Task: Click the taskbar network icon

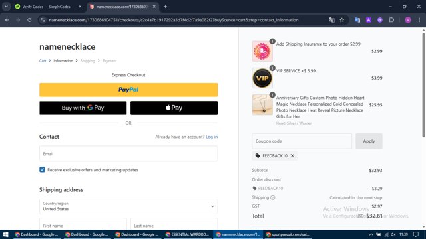Action: tap(386, 234)
